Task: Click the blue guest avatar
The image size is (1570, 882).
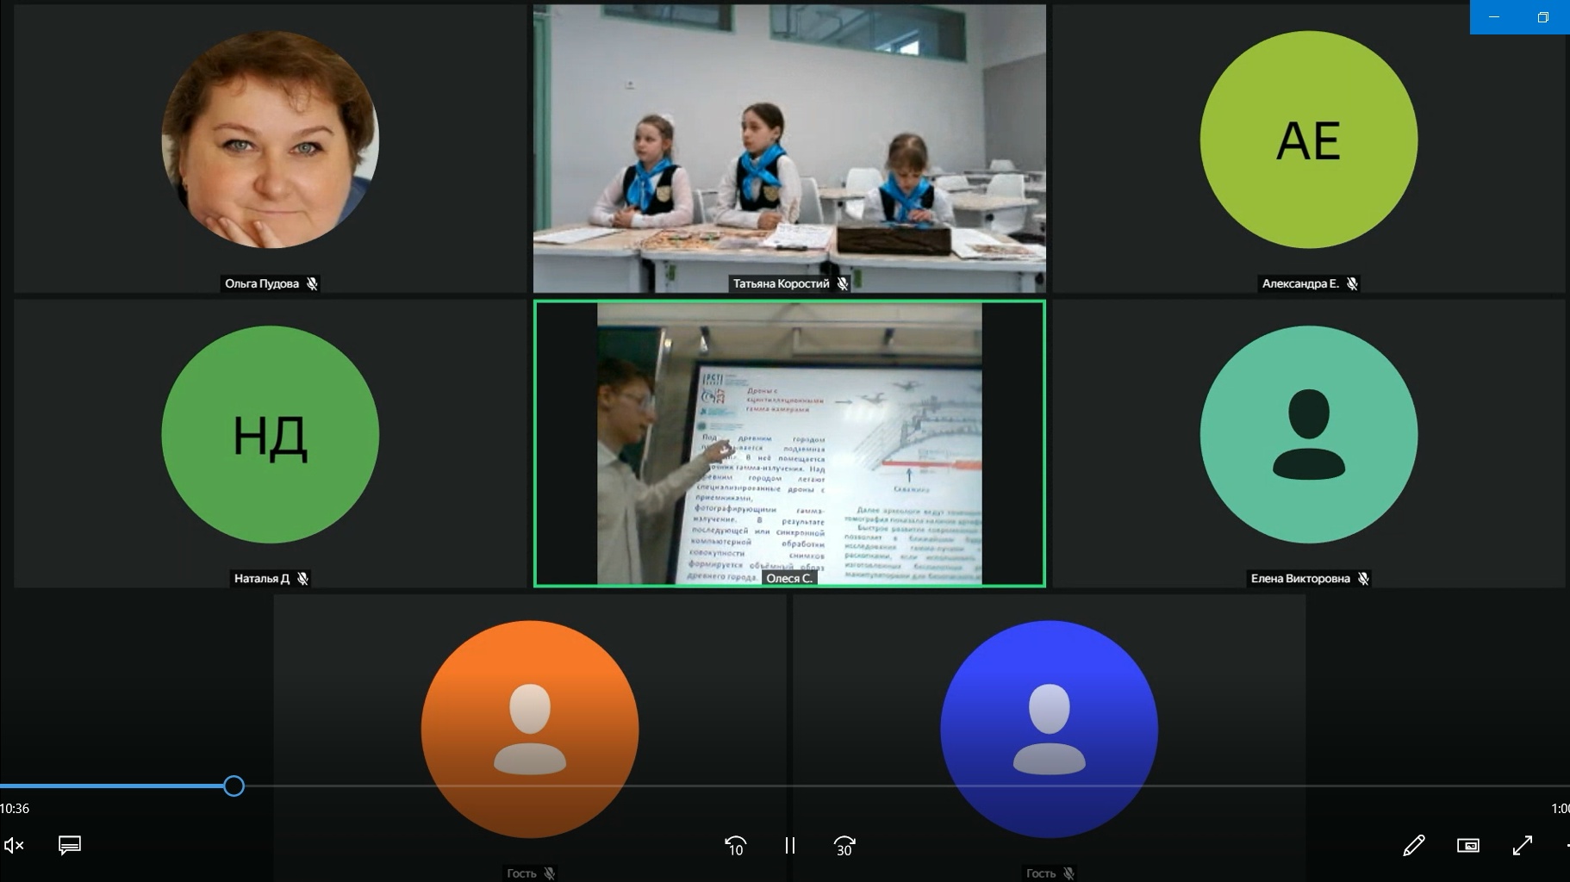Action: pyautogui.click(x=1049, y=729)
